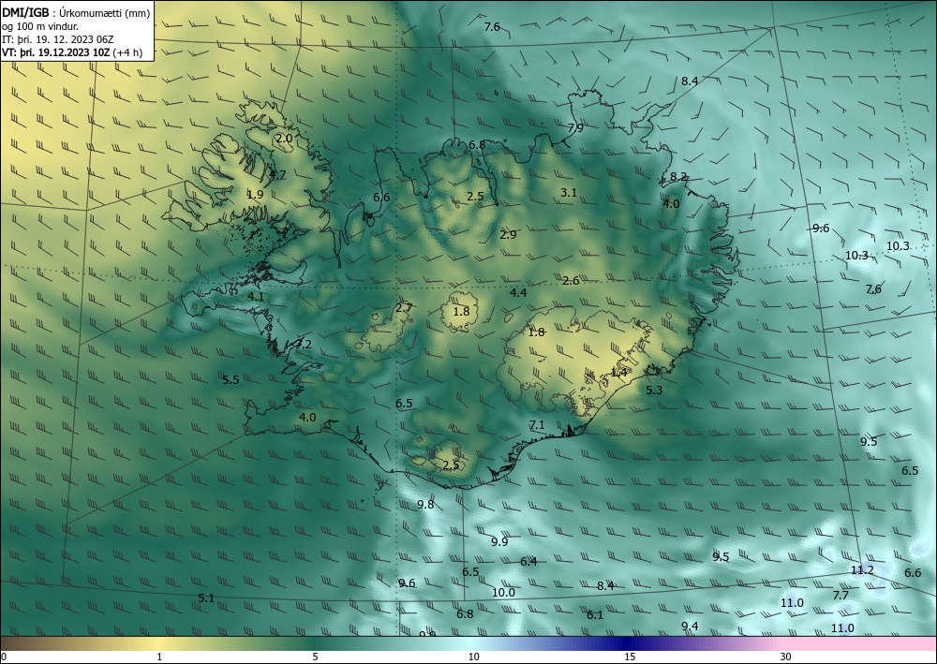This screenshot has height=664, width=937.
Task: Click the 7.7 value in the southeast
Action: click(x=840, y=596)
